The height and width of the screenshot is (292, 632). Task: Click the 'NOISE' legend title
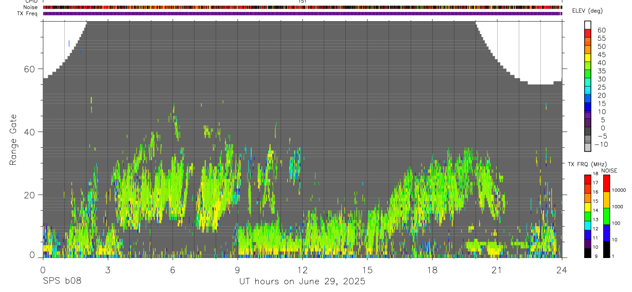[610, 171]
